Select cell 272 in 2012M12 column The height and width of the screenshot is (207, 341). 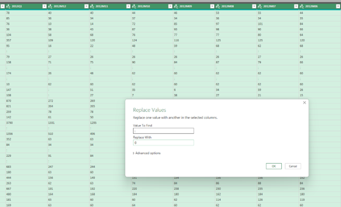[x=68, y=101]
